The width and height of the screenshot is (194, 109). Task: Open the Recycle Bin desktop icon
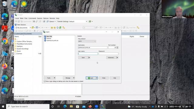coord(5,5)
